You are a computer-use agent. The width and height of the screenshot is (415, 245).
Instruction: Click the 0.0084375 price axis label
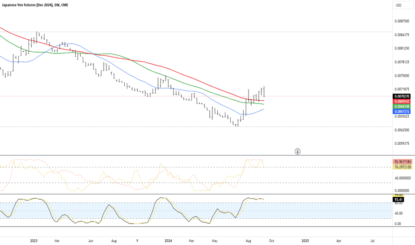tap(402, 35)
